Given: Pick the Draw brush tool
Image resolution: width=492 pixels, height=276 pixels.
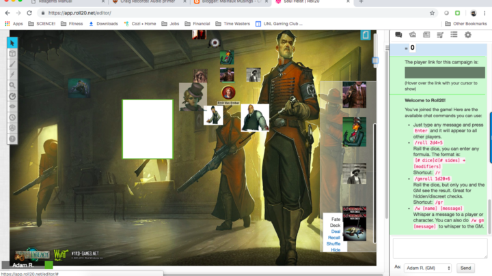Looking at the screenshot, I should tap(12, 64).
